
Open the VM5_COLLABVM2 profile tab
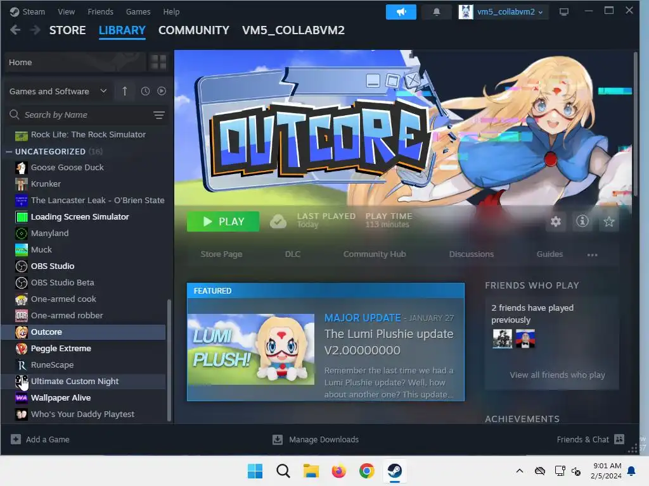click(293, 30)
